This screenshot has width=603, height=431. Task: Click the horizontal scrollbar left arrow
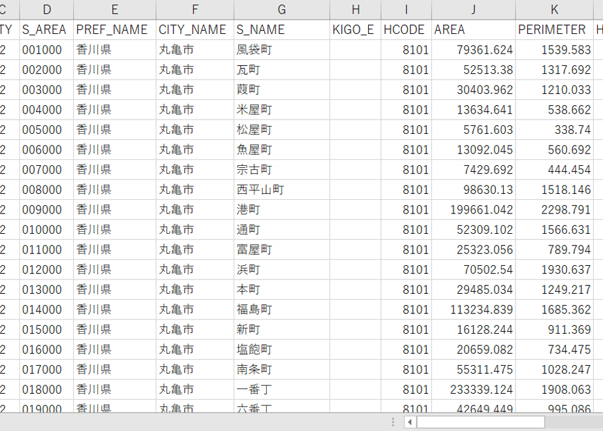click(410, 422)
